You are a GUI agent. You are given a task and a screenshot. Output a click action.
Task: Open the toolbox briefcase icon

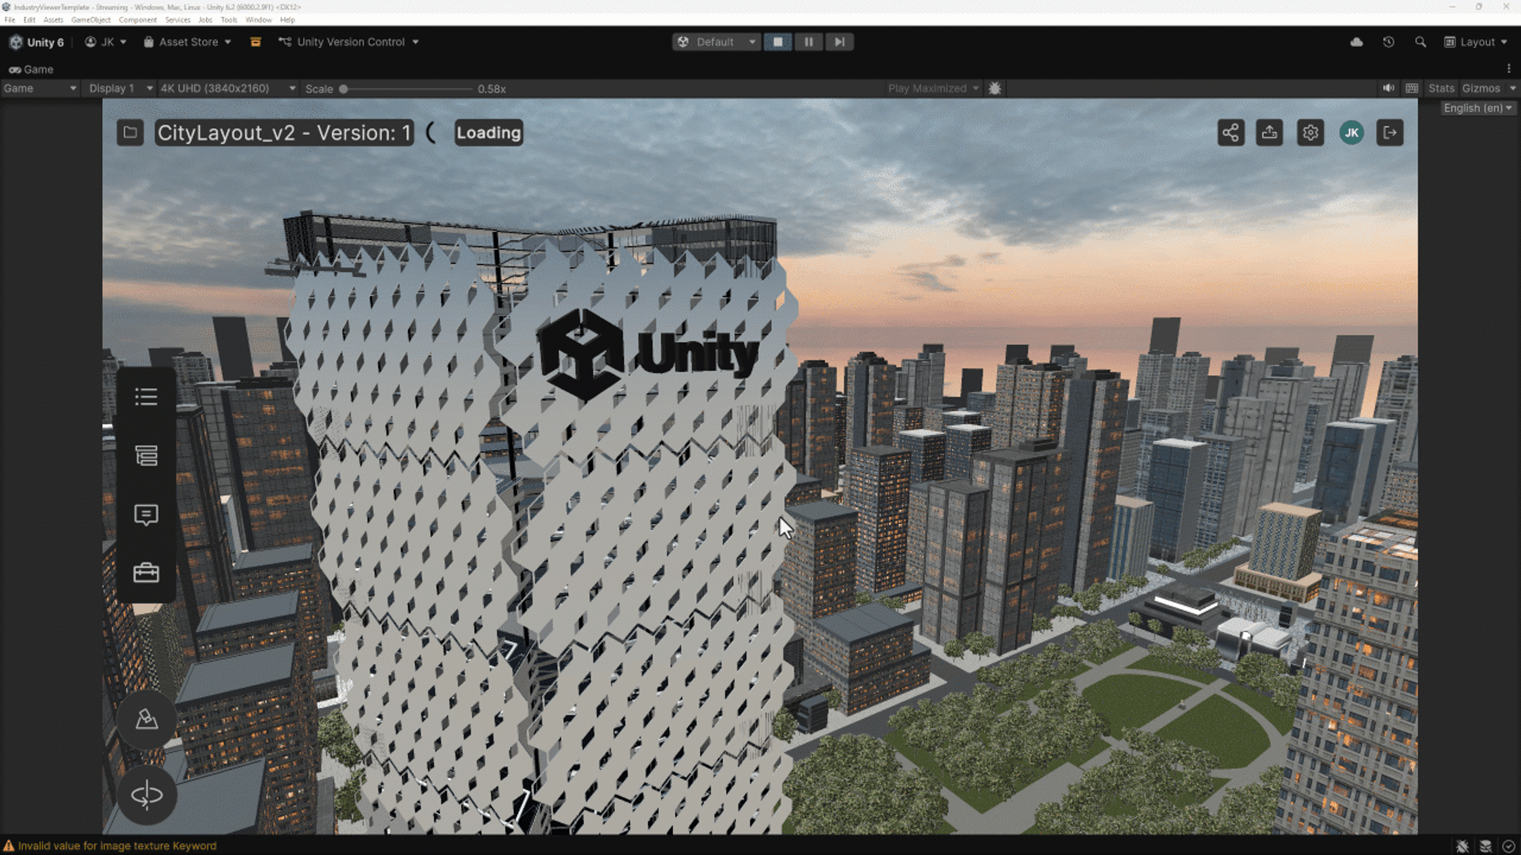[x=146, y=573]
